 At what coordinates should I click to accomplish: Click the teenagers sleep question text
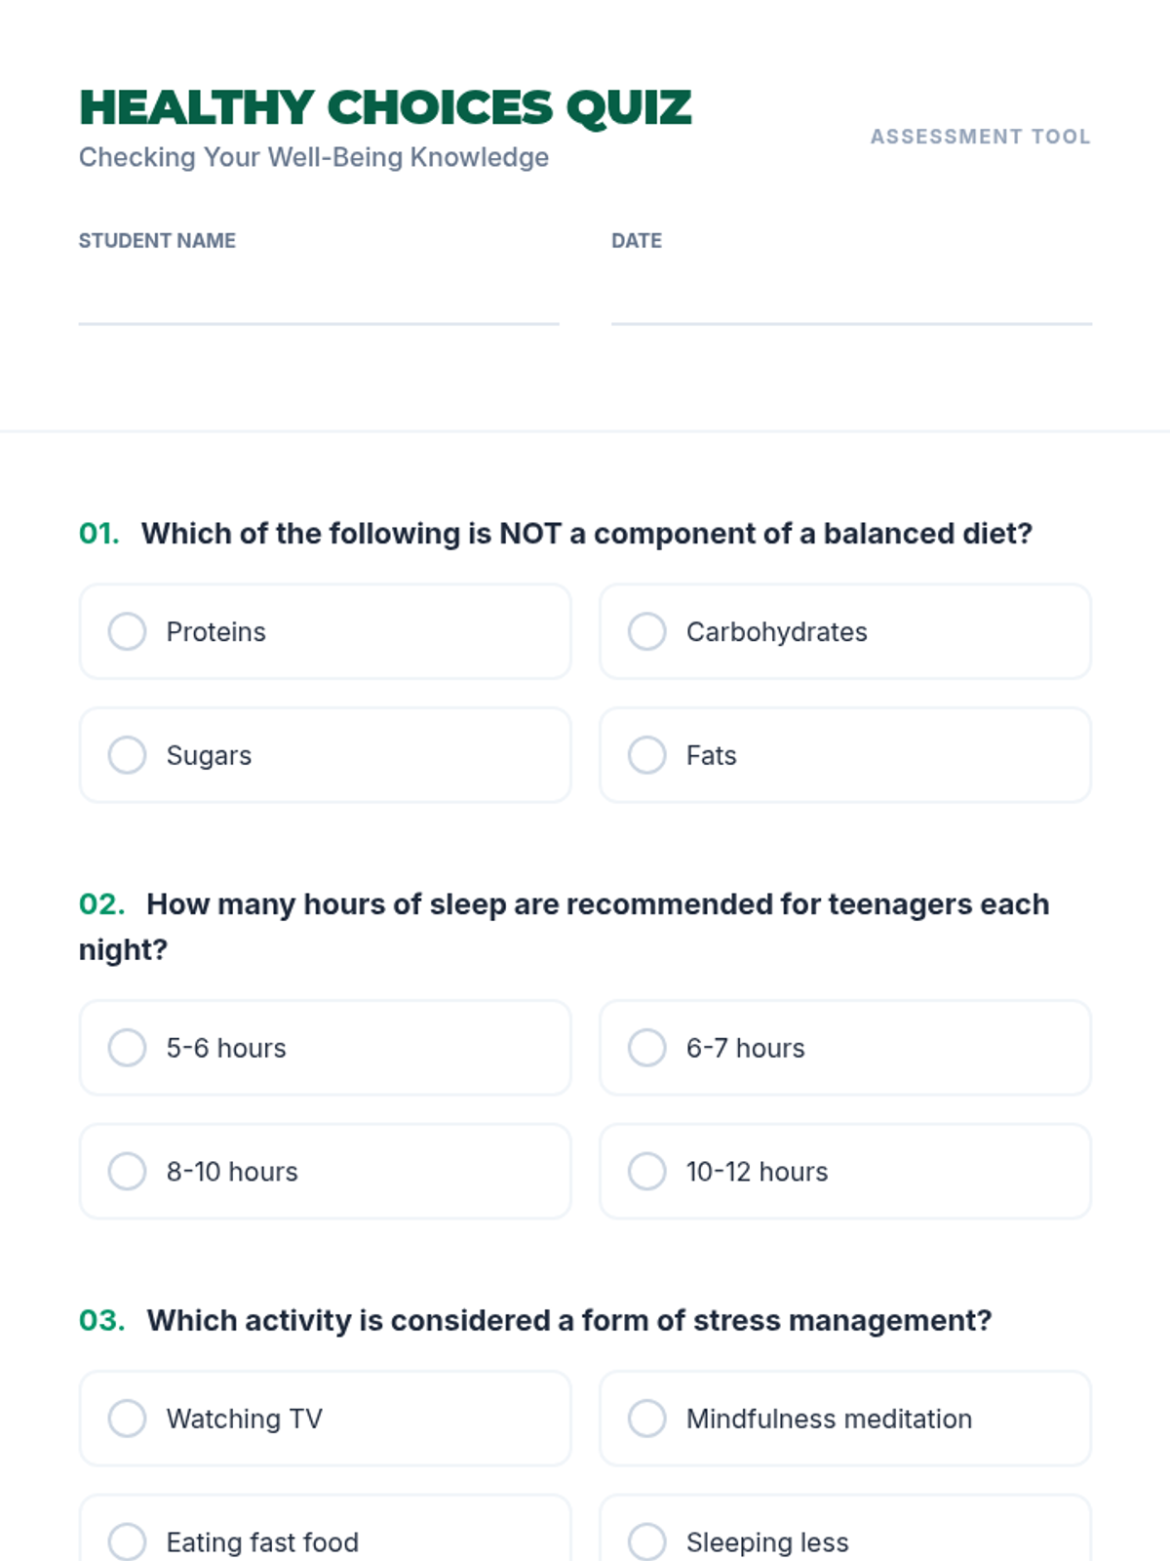coord(597,904)
